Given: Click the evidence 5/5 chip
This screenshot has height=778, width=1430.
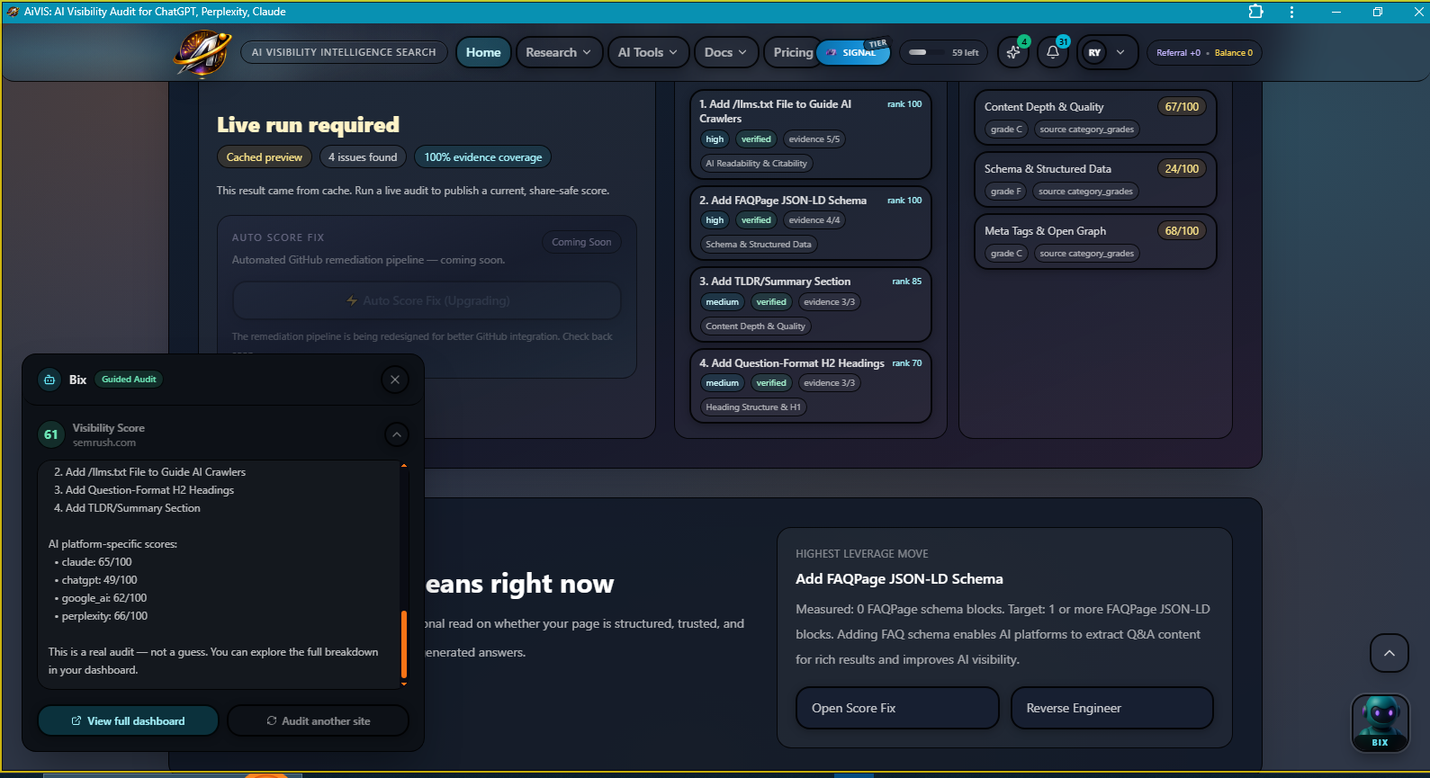Looking at the screenshot, I should click(x=814, y=139).
